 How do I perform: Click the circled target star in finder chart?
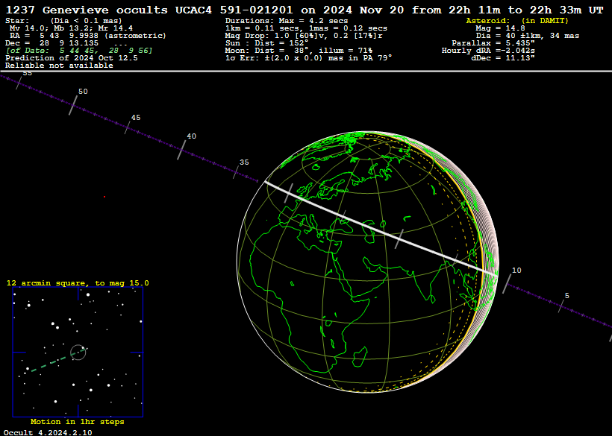pos(78,353)
